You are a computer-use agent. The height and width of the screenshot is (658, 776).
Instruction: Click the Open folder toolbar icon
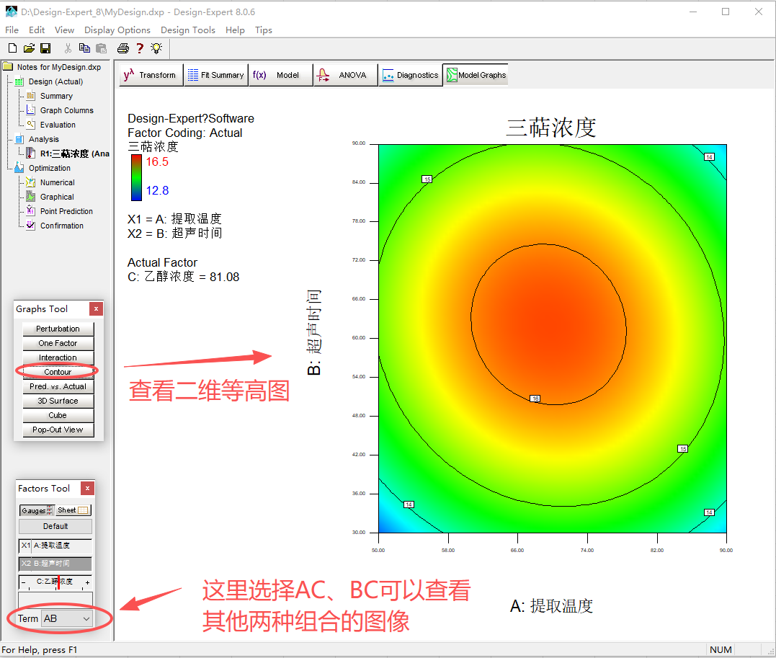(29, 48)
